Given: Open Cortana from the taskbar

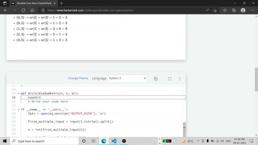Looking at the screenshot, I should (84, 141).
